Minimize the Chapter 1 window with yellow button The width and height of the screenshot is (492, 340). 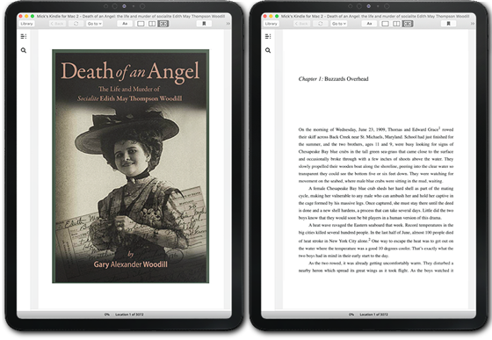(271, 16)
